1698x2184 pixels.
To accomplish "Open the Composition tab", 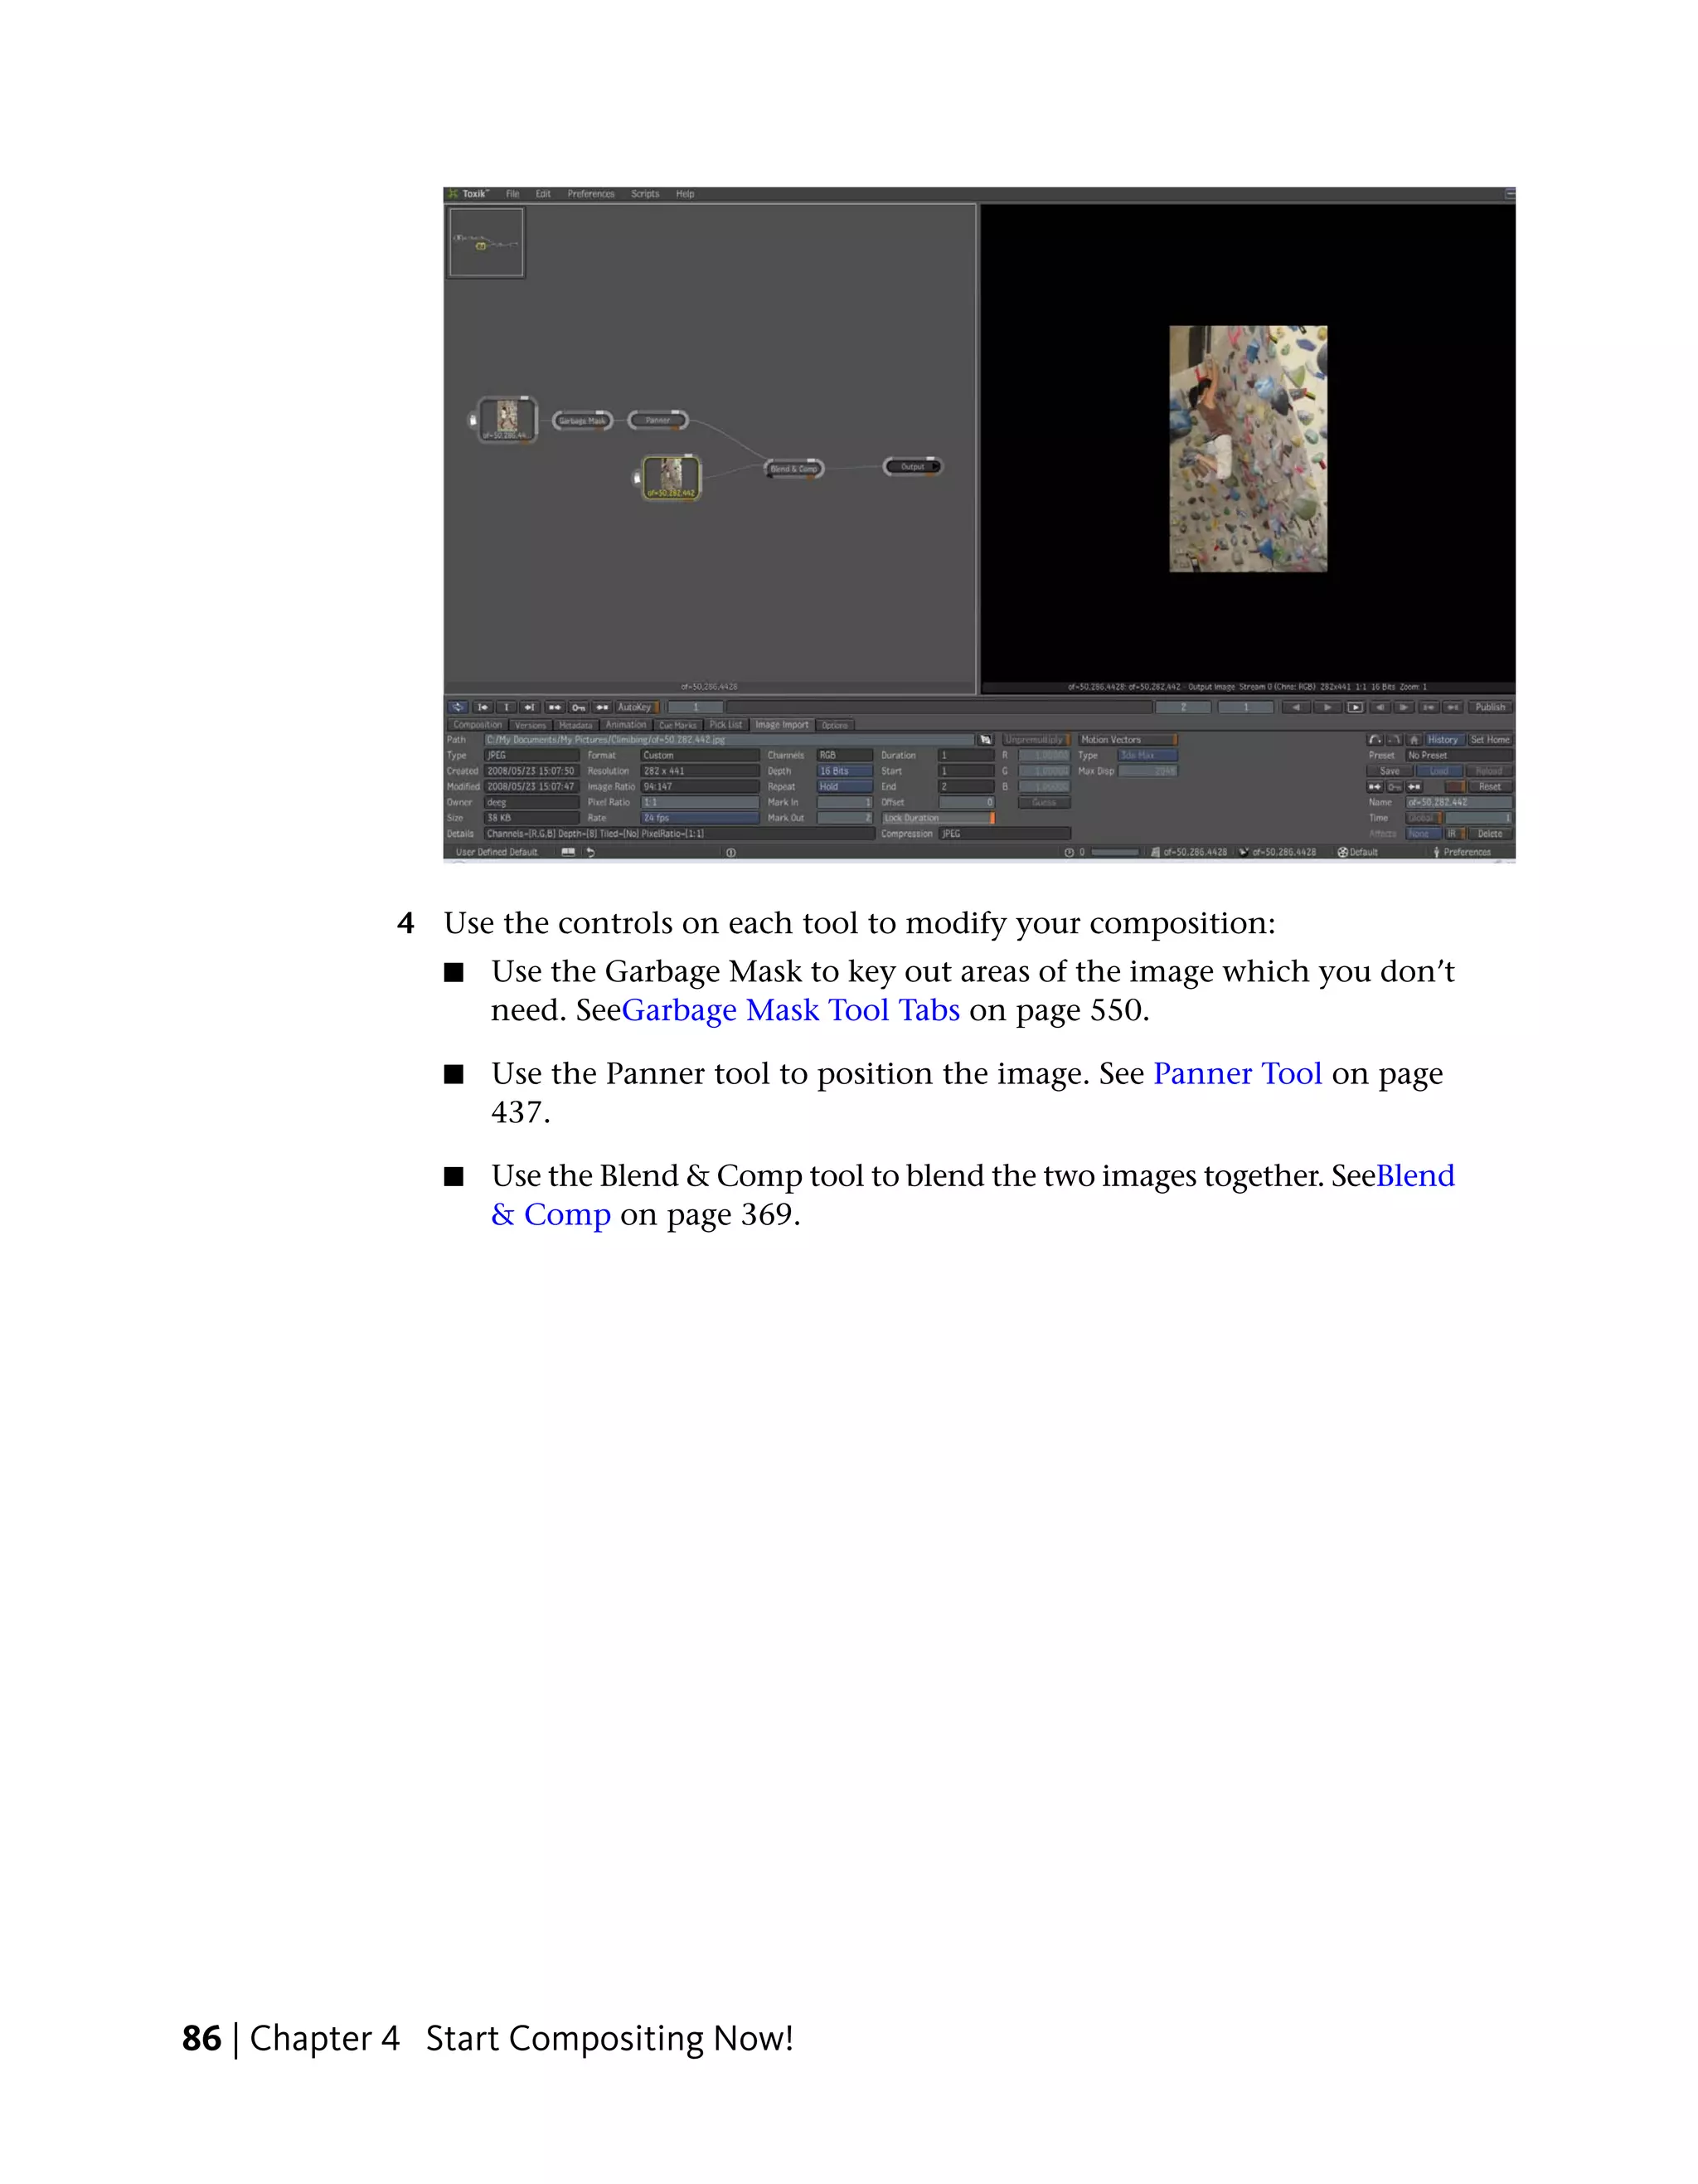I will pyautogui.click(x=478, y=725).
